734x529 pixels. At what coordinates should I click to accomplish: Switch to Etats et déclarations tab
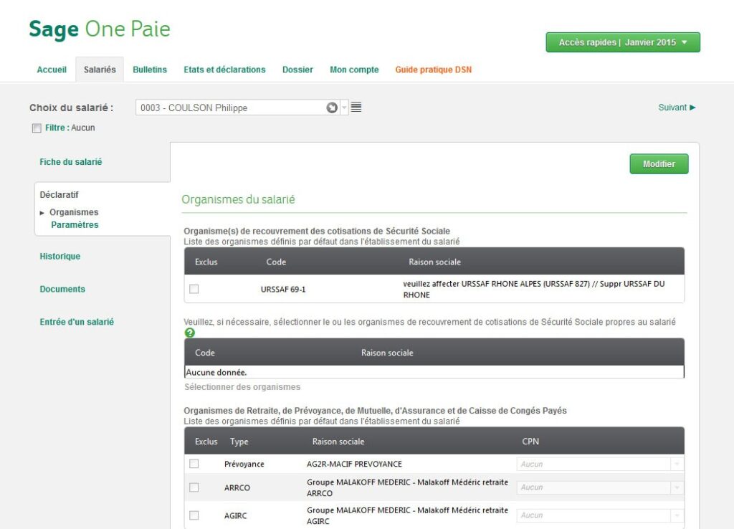coord(224,70)
